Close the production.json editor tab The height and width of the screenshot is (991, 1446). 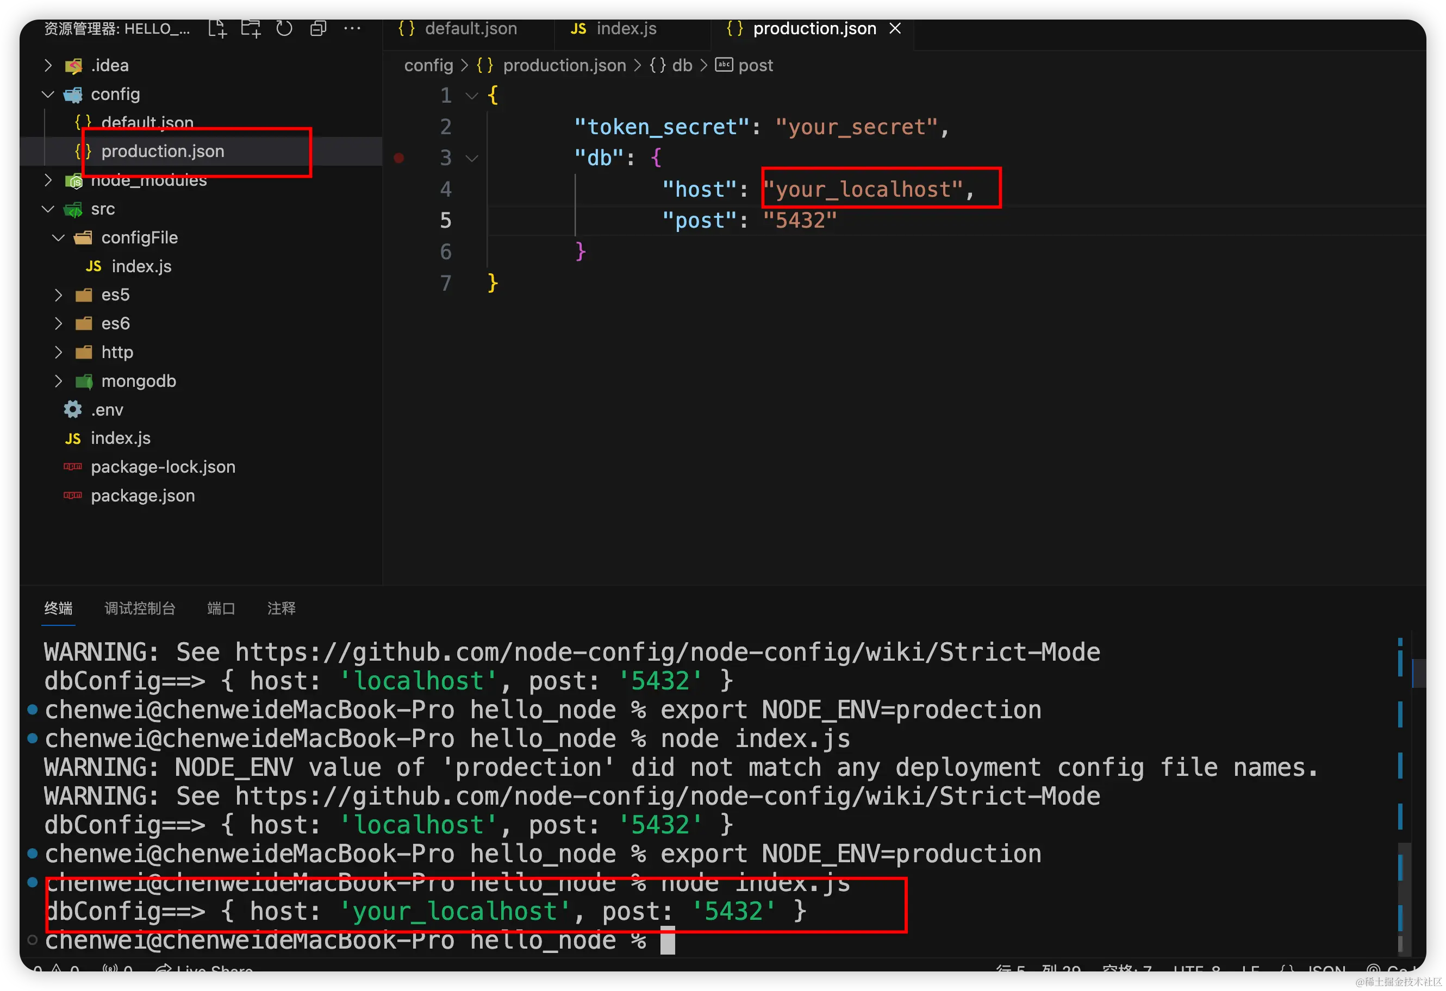point(895,29)
